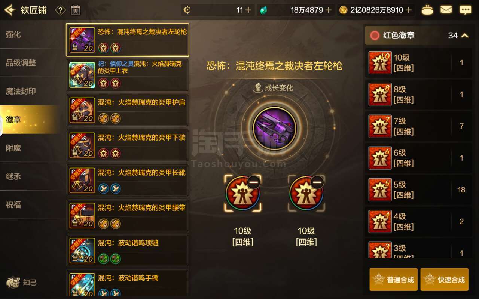This screenshot has width=479, height=299.
Task: Remove the right 10级 emblem with minus
Action: [317, 182]
